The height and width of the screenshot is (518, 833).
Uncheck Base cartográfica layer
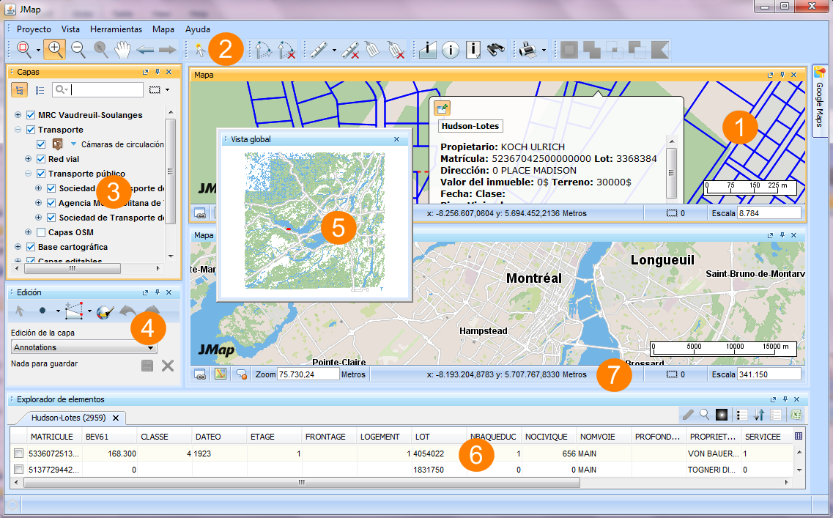pyautogui.click(x=31, y=247)
